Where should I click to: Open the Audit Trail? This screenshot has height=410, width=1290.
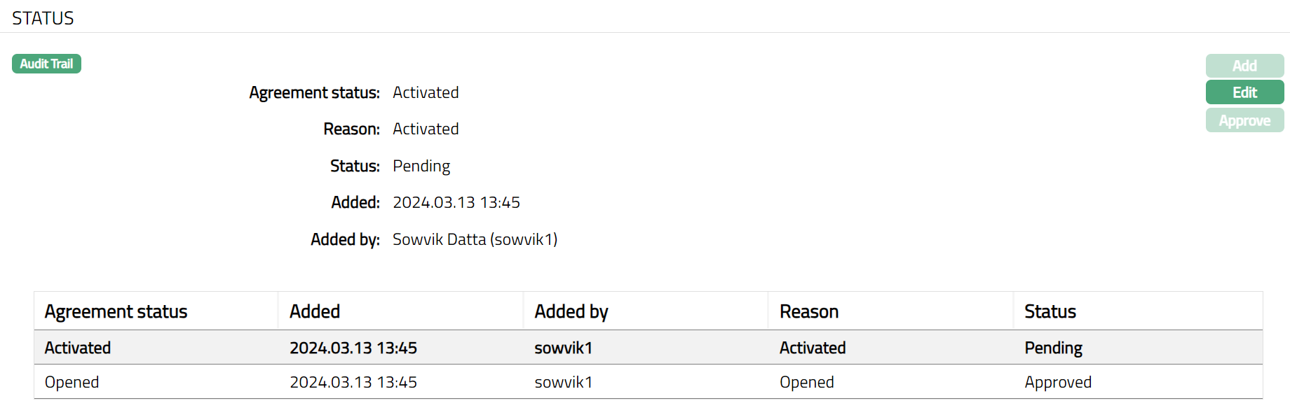[46, 64]
